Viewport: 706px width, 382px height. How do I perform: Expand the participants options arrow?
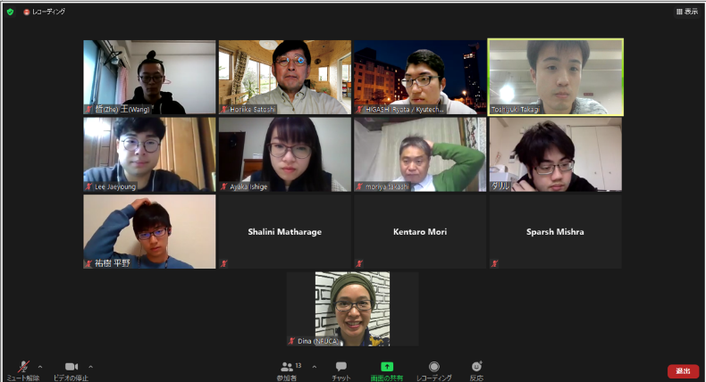tap(315, 367)
